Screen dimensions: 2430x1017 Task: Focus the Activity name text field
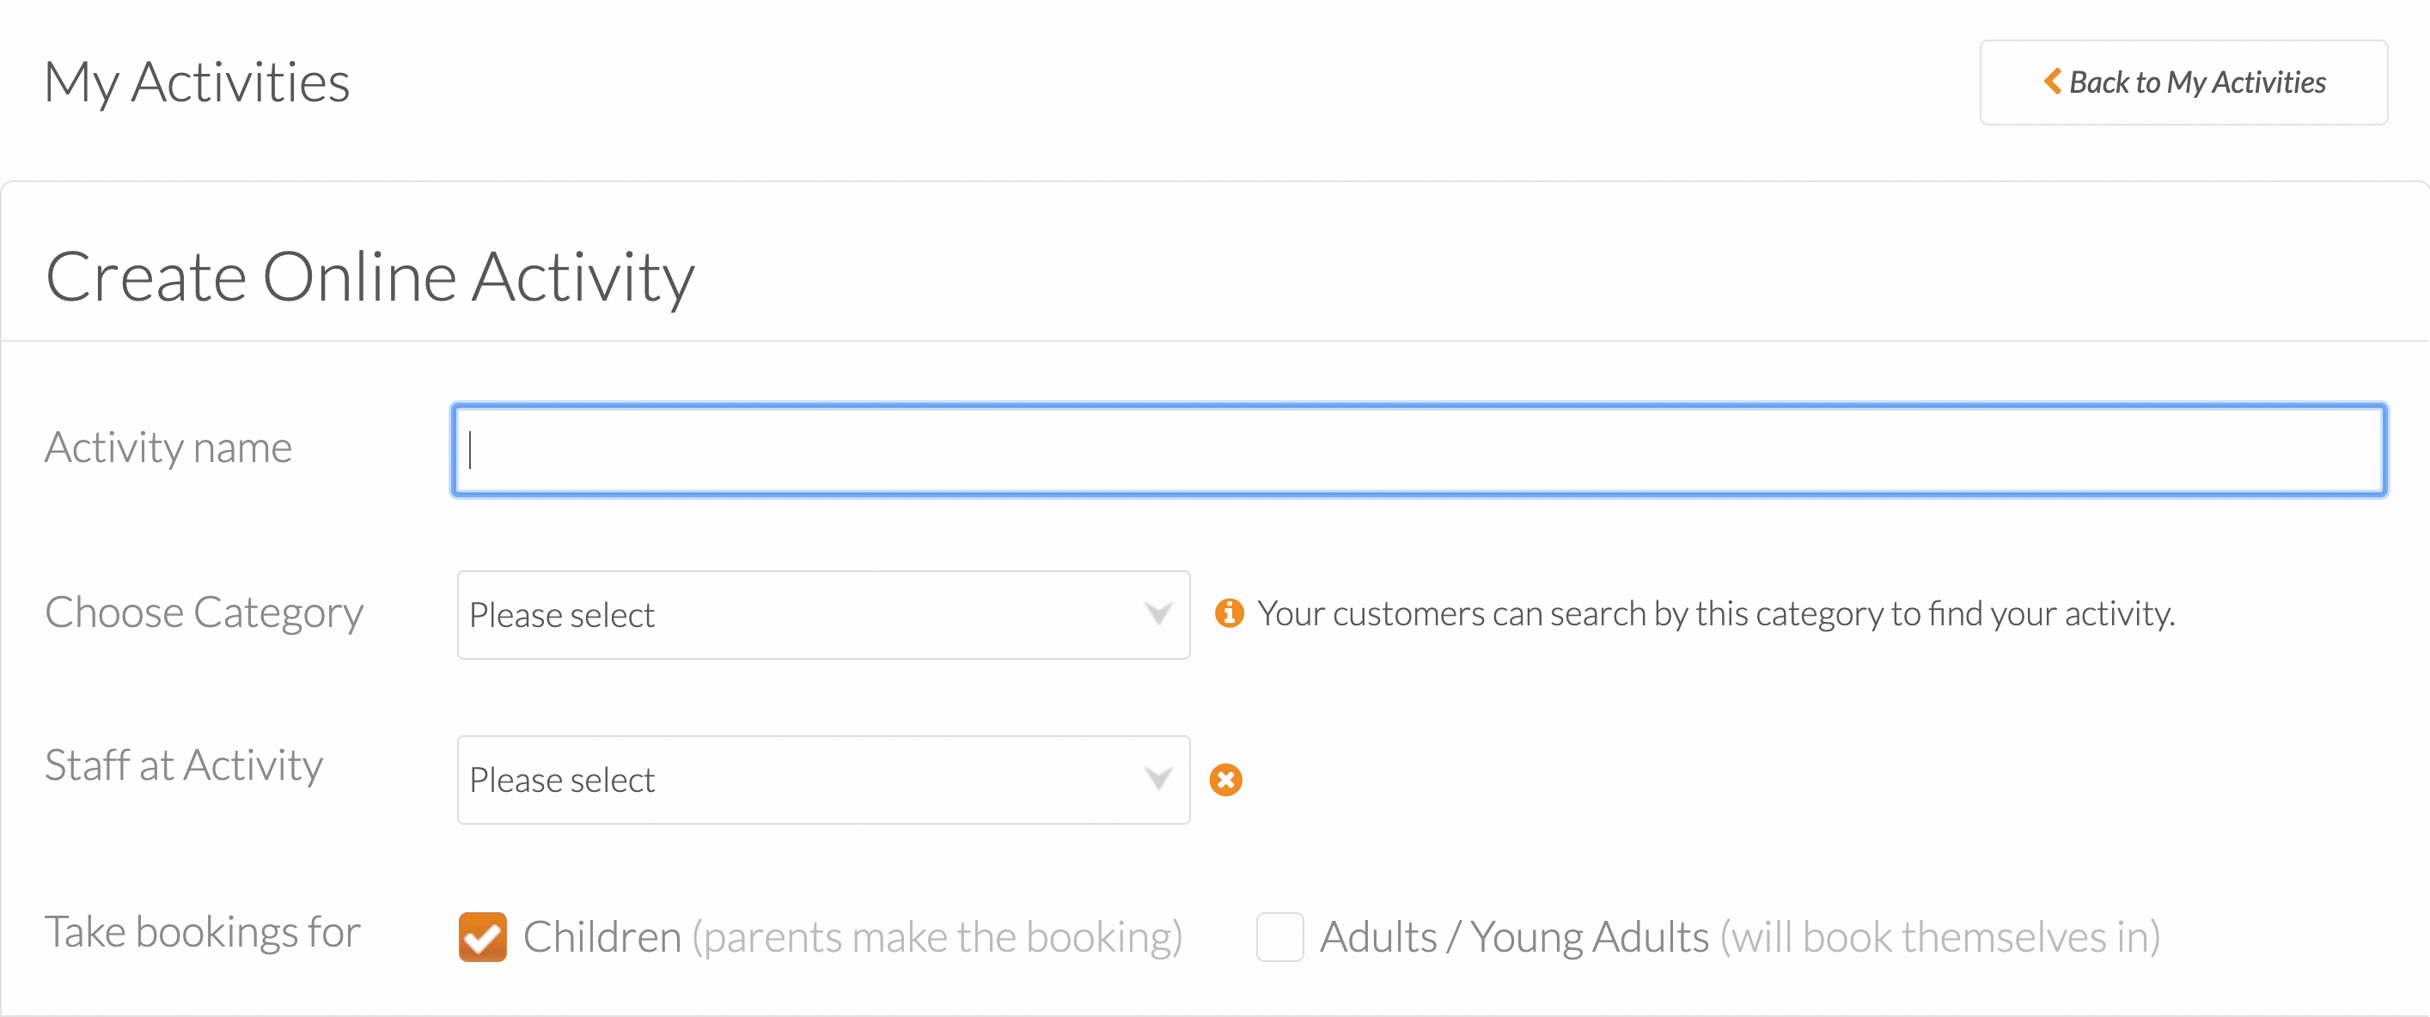pyautogui.click(x=1419, y=450)
